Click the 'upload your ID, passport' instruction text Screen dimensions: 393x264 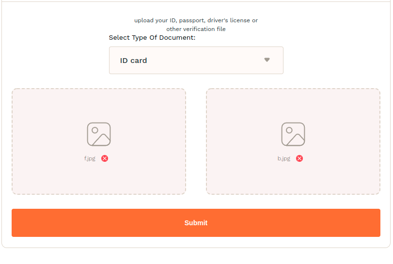coord(196,20)
